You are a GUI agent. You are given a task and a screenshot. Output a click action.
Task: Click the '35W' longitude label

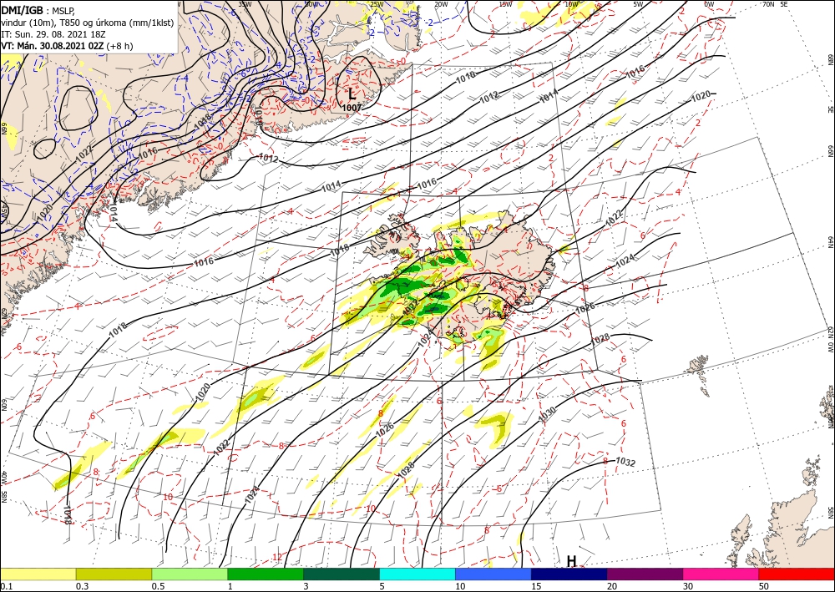coord(245,3)
